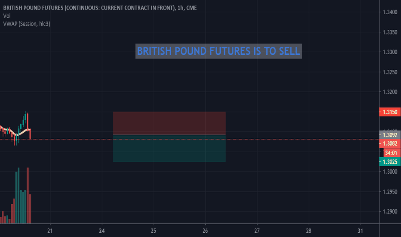
Task: Click the dotted red current price line
Action: coord(189,139)
